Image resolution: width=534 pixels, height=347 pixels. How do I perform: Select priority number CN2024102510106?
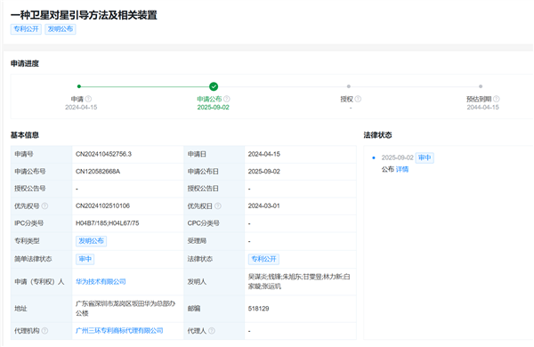click(x=102, y=206)
